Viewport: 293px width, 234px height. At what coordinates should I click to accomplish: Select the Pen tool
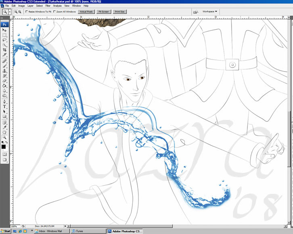4,102
